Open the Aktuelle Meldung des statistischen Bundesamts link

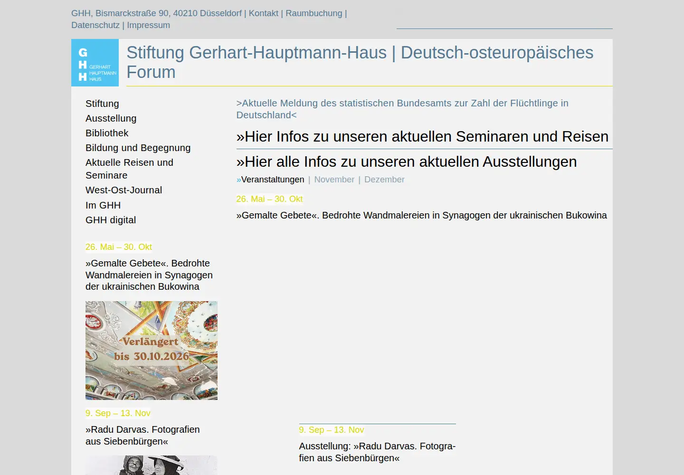coord(402,109)
